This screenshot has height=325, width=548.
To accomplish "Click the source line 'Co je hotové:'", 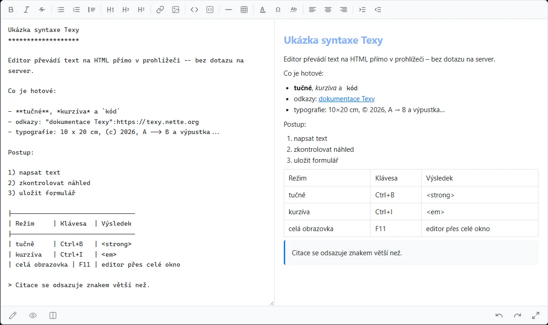I will (32, 91).
